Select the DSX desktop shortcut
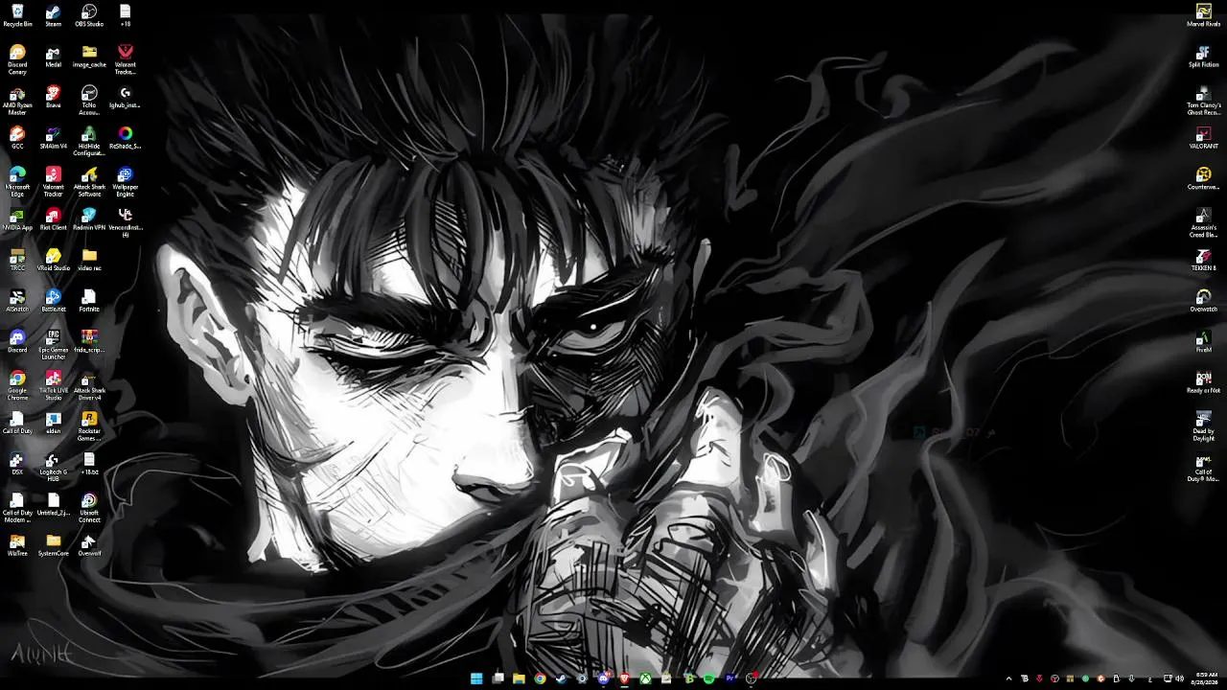The image size is (1227, 690). pyautogui.click(x=17, y=464)
